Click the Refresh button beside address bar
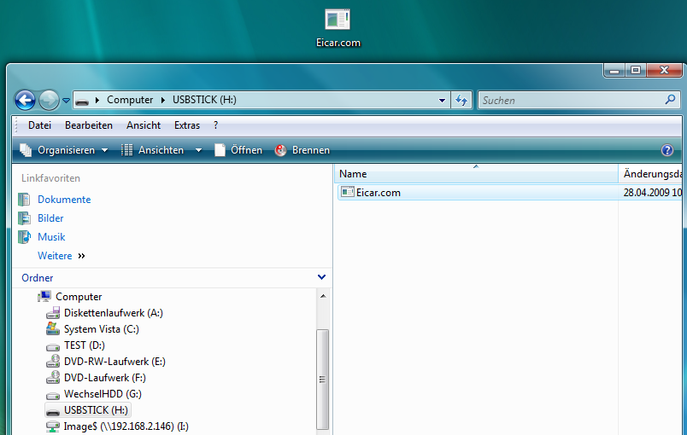This screenshot has height=435, width=687. pos(461,101)
